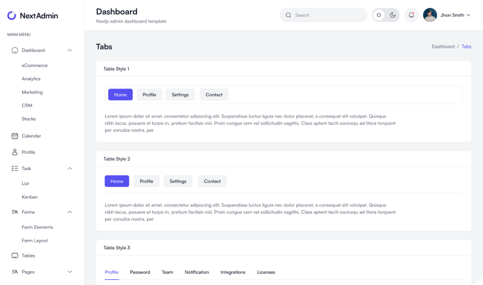Image resolution: width=483 pixels, height=285 pixels.
Task: Collapse the Task submenu chevron
Action: (70, 168)
